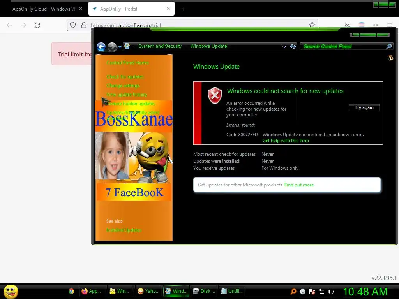Open System and Security breadcrumb
This screenshot has height=299, width=399.
(160, 46)
